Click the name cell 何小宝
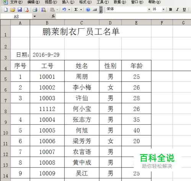Viewport: 191px width, 181px height. click(82, 109)
